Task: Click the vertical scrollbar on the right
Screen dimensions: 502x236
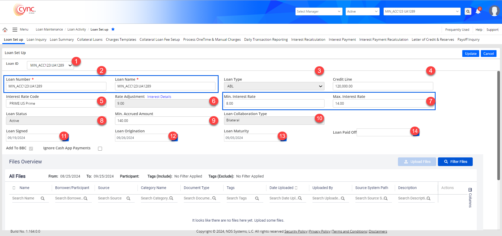Action: 498,125
